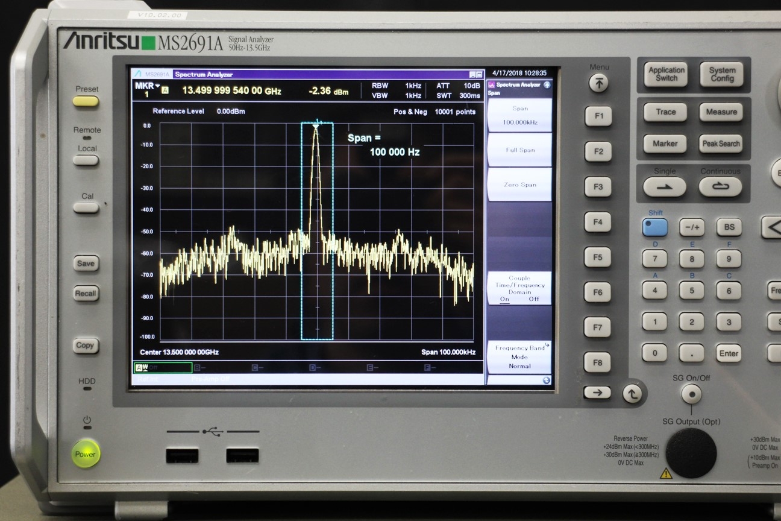Hit the F5 function key
The height and width of the screenshot is (521, 781).
pos(598,257)
